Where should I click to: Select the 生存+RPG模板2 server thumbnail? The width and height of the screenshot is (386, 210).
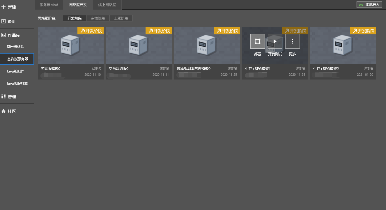pos(343,45)
